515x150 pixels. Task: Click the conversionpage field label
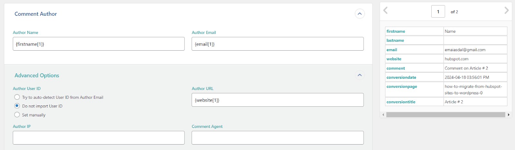coord(402,87)
